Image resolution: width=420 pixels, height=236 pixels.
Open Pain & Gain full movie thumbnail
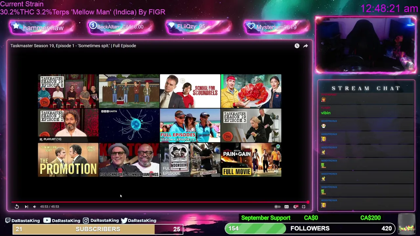coord(251,160)
